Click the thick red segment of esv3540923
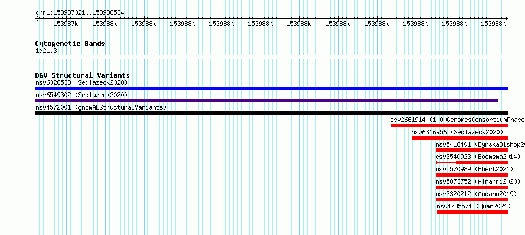Image resolution: width=525 pixels, height=235 pixels. [x=482, y=163]
